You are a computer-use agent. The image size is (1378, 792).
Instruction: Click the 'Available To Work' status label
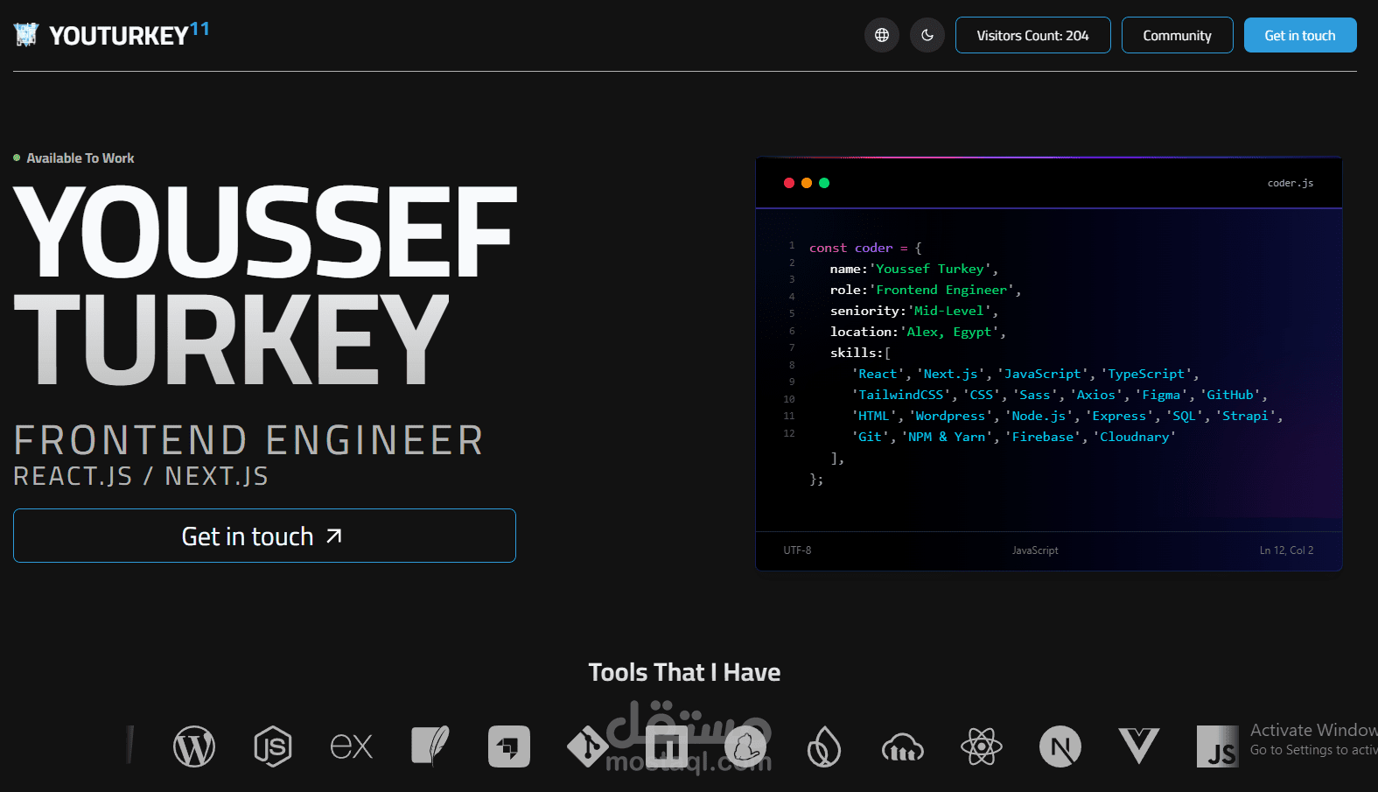(80, 158)
